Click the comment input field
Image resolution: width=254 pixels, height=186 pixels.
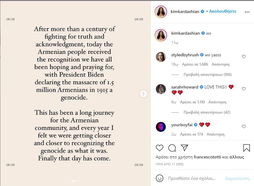click(x=192, y=179)
